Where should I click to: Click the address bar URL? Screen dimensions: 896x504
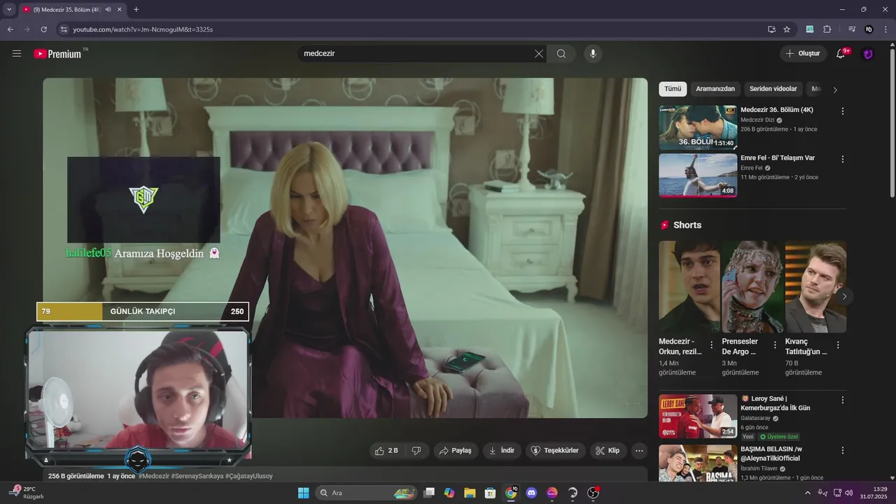tap(143, 29)
